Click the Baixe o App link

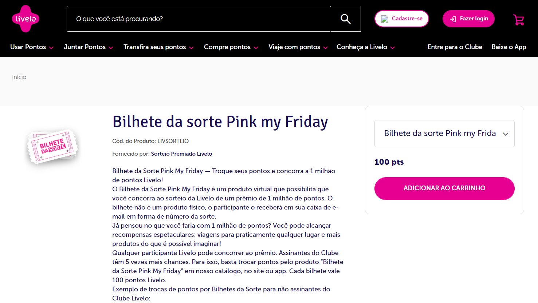tap(509, 47)
